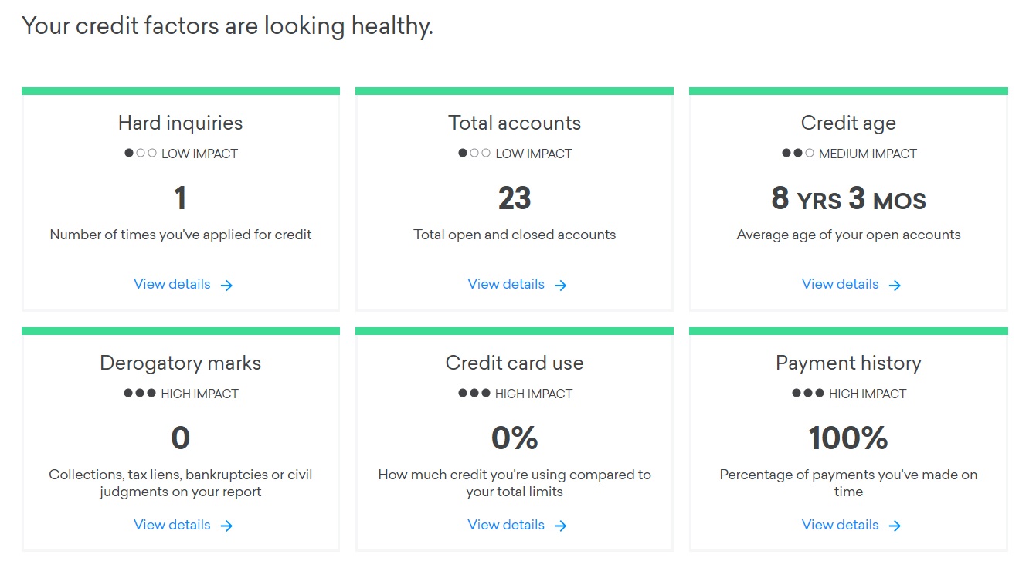Click the medium impact dots for Credit age
The image size is (1036, 568).
(x=798, y=154)
